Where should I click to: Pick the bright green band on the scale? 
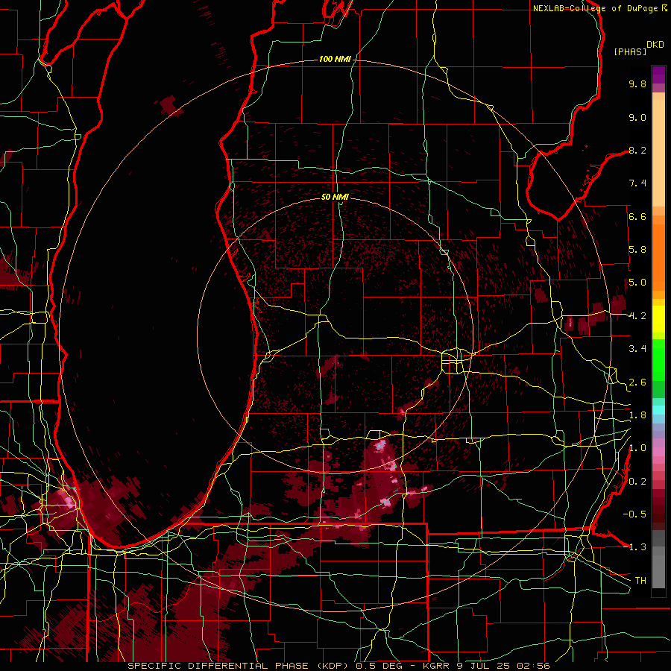pos(658,359)
